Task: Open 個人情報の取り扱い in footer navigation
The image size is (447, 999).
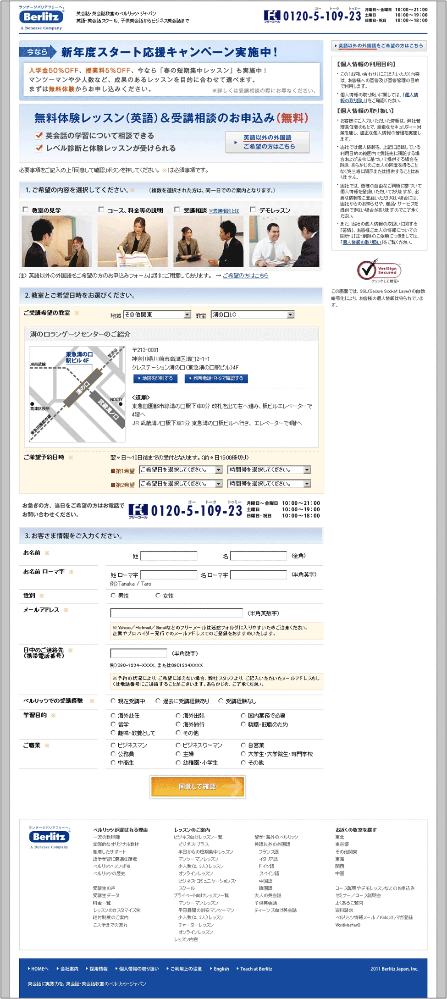Action: (x=138, y=969)
